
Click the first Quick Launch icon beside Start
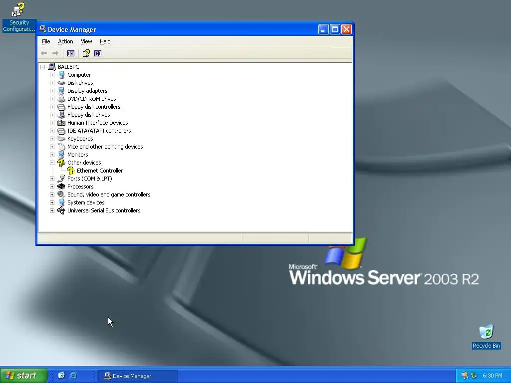[x=61, y=376]
